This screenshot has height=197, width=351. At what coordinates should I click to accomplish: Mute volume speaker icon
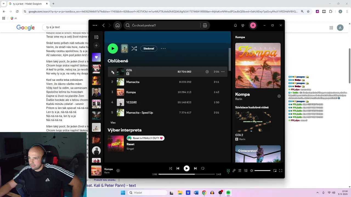pos(251,170)
